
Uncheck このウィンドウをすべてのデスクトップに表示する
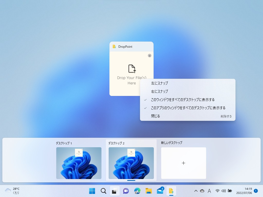183,100
